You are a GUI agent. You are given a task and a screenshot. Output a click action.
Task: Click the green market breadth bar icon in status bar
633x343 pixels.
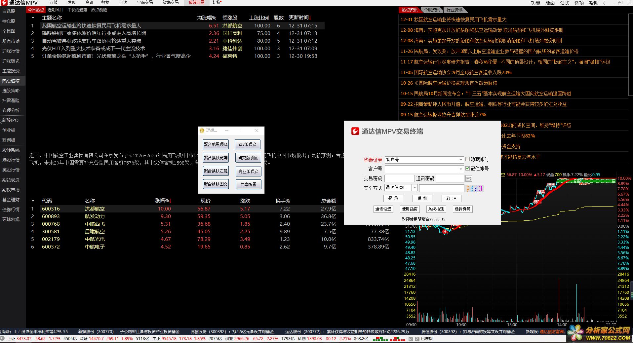380,339
